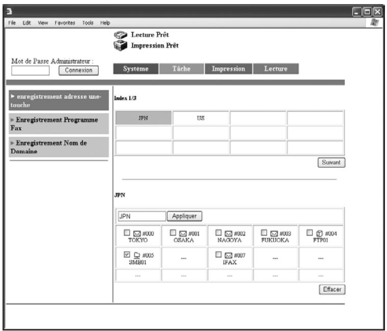Click the printer icon beside Impression Prêt

(120, 45)
